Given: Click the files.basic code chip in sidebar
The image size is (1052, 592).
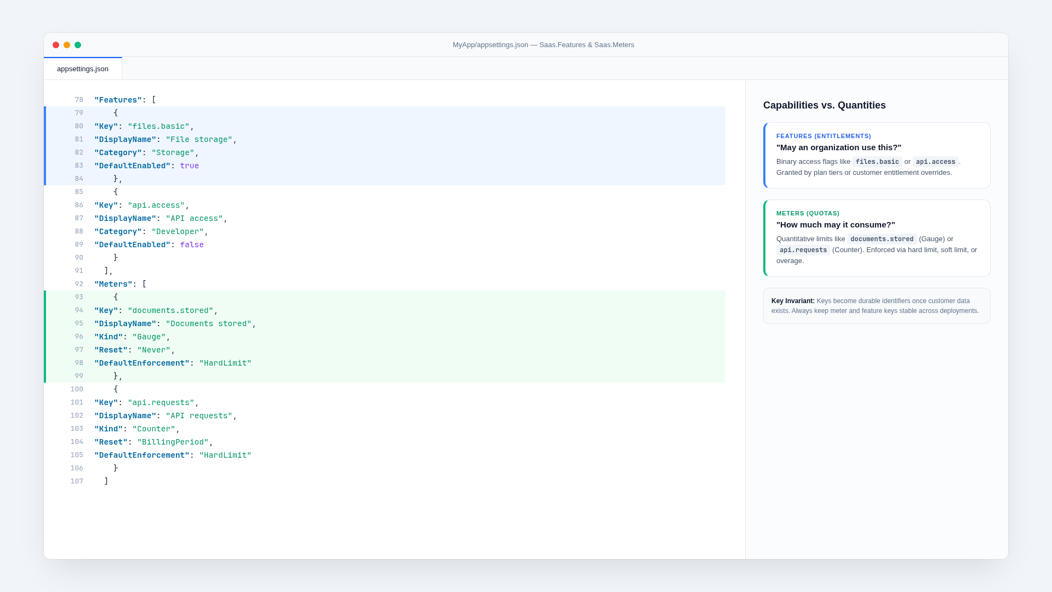Looking at the screenshot, I should pos(877,162).
